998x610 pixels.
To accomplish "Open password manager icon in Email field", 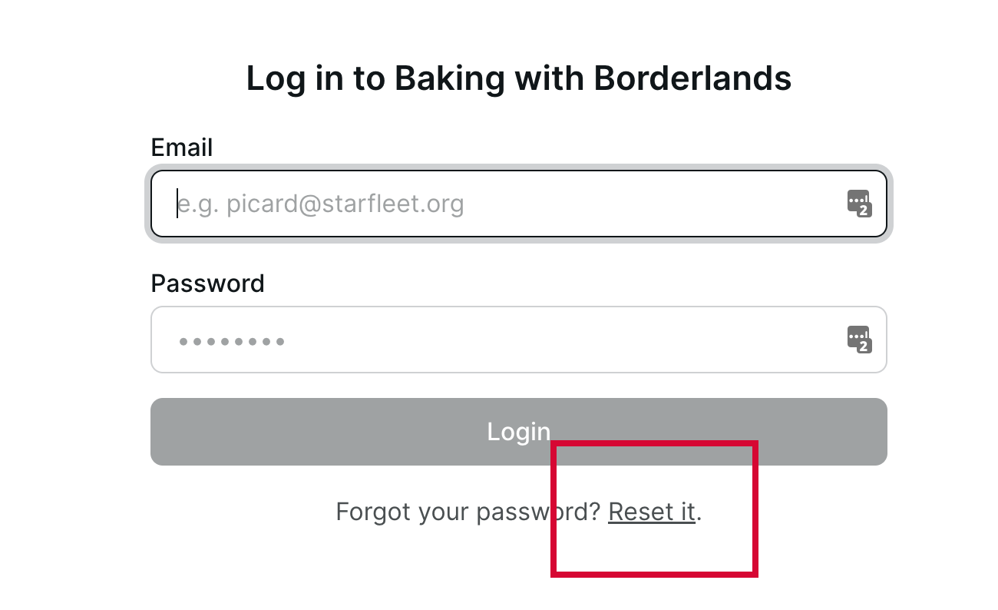I will click(x=859, y=204).
